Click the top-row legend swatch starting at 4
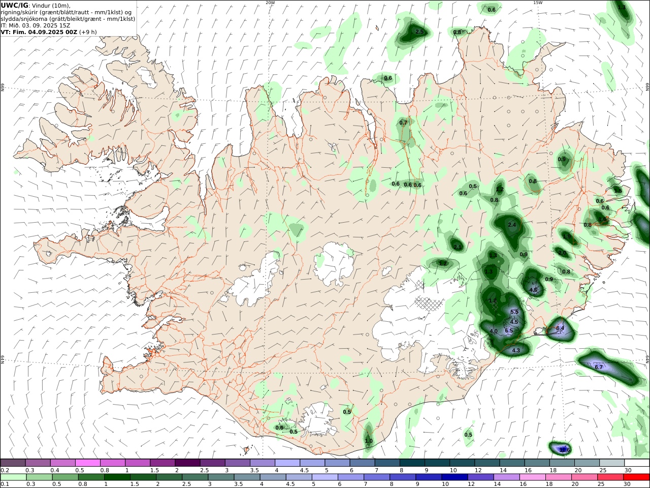Image resolution: width=650 pixels, height=488 pixels. click(x=287, y=463)
